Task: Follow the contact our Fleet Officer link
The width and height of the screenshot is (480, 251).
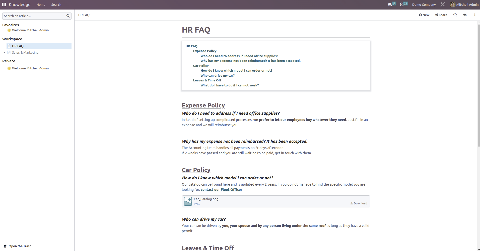Action: click(221, 190)
